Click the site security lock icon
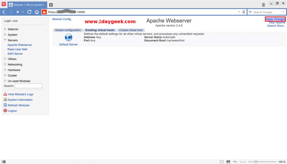The height and width of the screenshot is (164, 287). (x=44, y=12)
